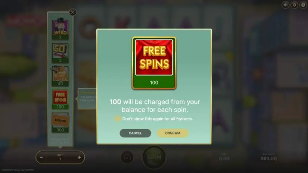Decrease the bet with minus button

(41, 157)
